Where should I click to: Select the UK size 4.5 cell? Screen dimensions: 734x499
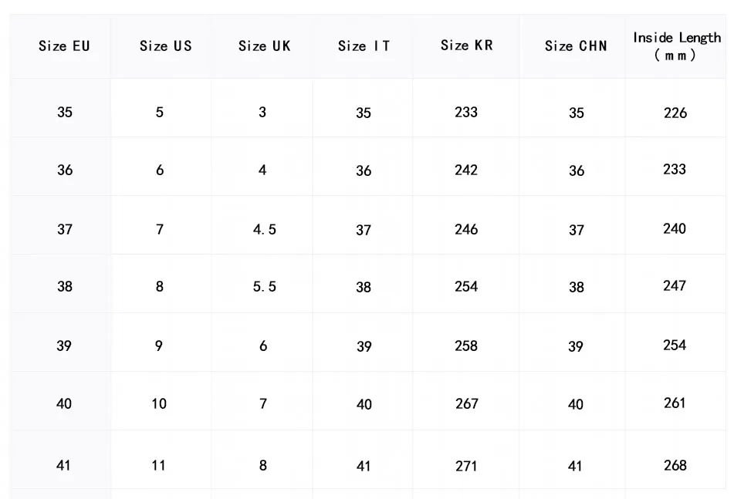click(264, 229)
